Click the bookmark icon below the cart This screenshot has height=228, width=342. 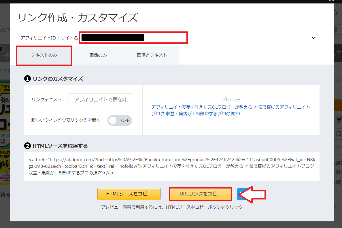click(338, 134)
